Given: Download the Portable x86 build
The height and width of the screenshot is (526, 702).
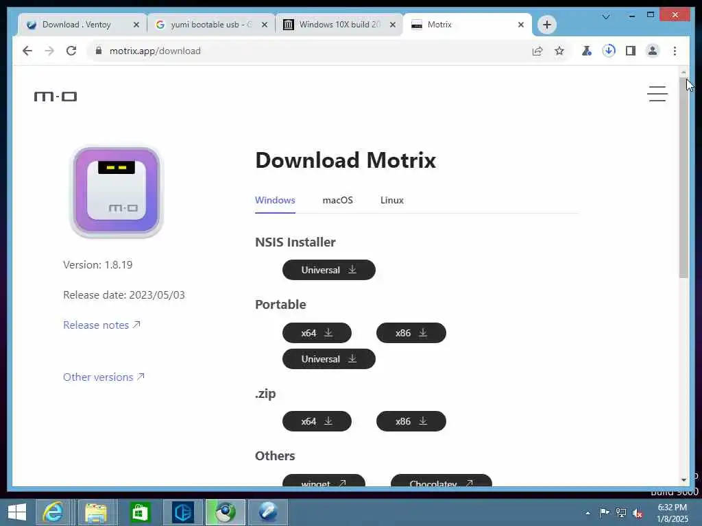Looking at the screenshot, I should [x=411, y=333].
